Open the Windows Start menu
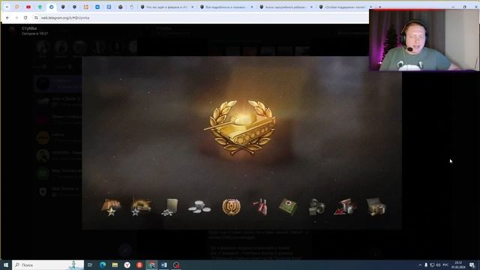Screen dimensions: 480x270 pos(5,265)
